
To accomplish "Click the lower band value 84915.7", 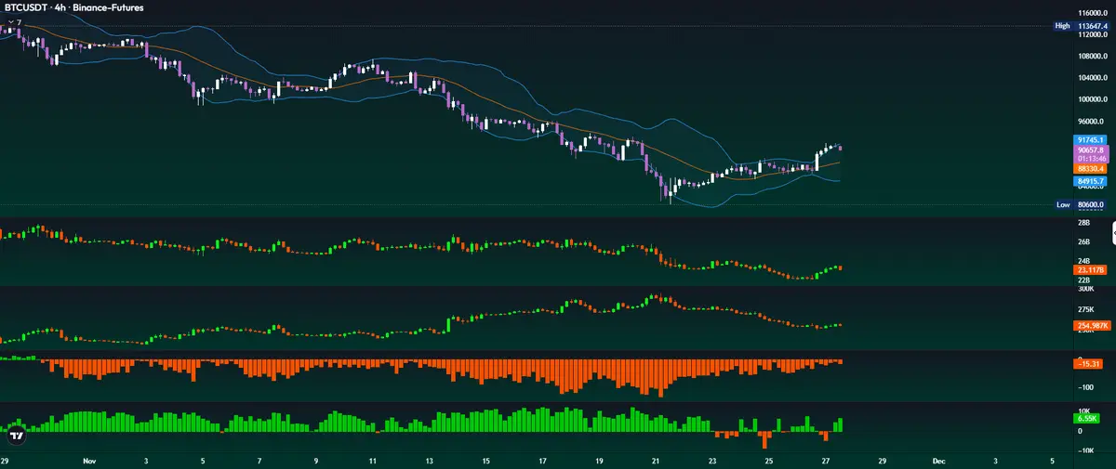I will 1089,181.
